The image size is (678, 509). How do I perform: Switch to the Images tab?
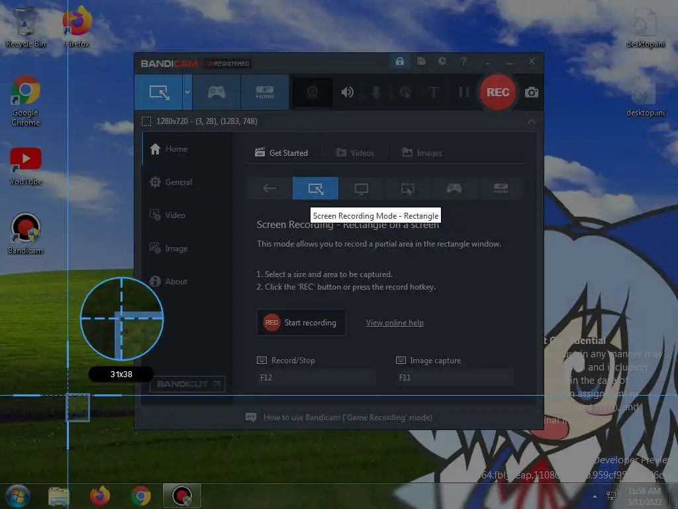tap(422, 153)
